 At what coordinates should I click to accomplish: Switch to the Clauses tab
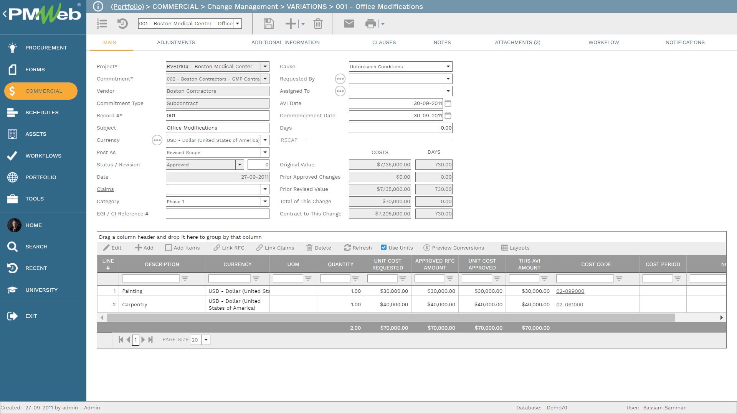[384, 43]
